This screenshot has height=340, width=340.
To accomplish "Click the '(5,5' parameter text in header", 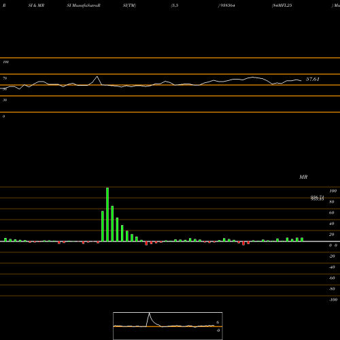I will [175, 5].
